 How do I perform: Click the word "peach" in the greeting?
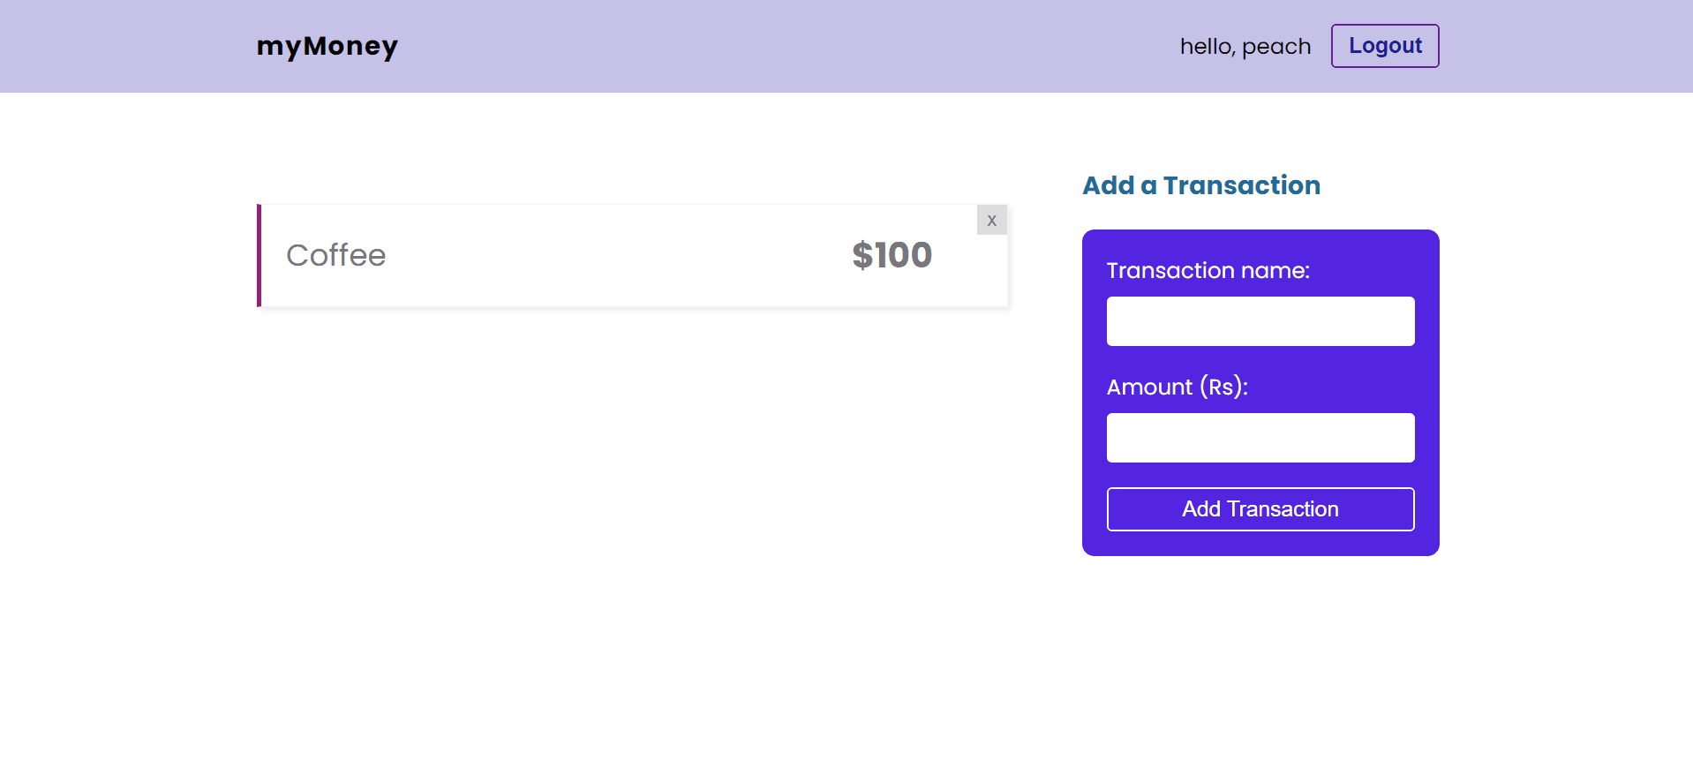pos(1276,47)
